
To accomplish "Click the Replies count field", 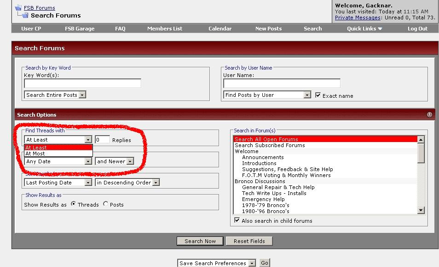I will click(102, 140).
